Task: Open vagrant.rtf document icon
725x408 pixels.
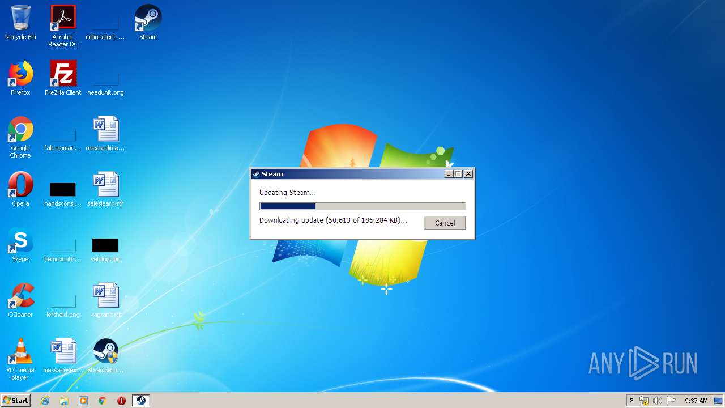Action: coord(105,300)
